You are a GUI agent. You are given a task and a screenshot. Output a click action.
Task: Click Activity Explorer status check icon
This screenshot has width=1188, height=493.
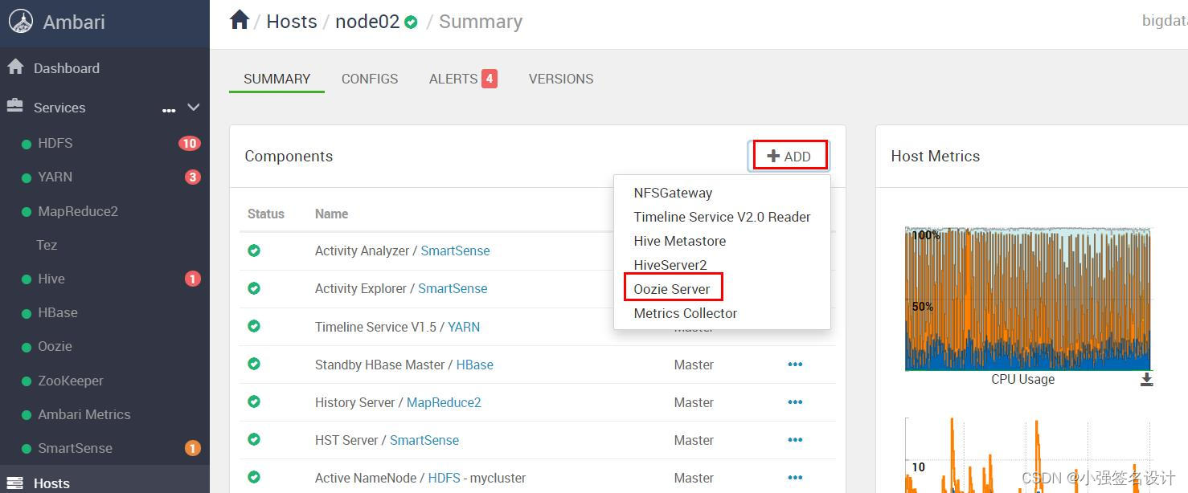tap(254, 288)
